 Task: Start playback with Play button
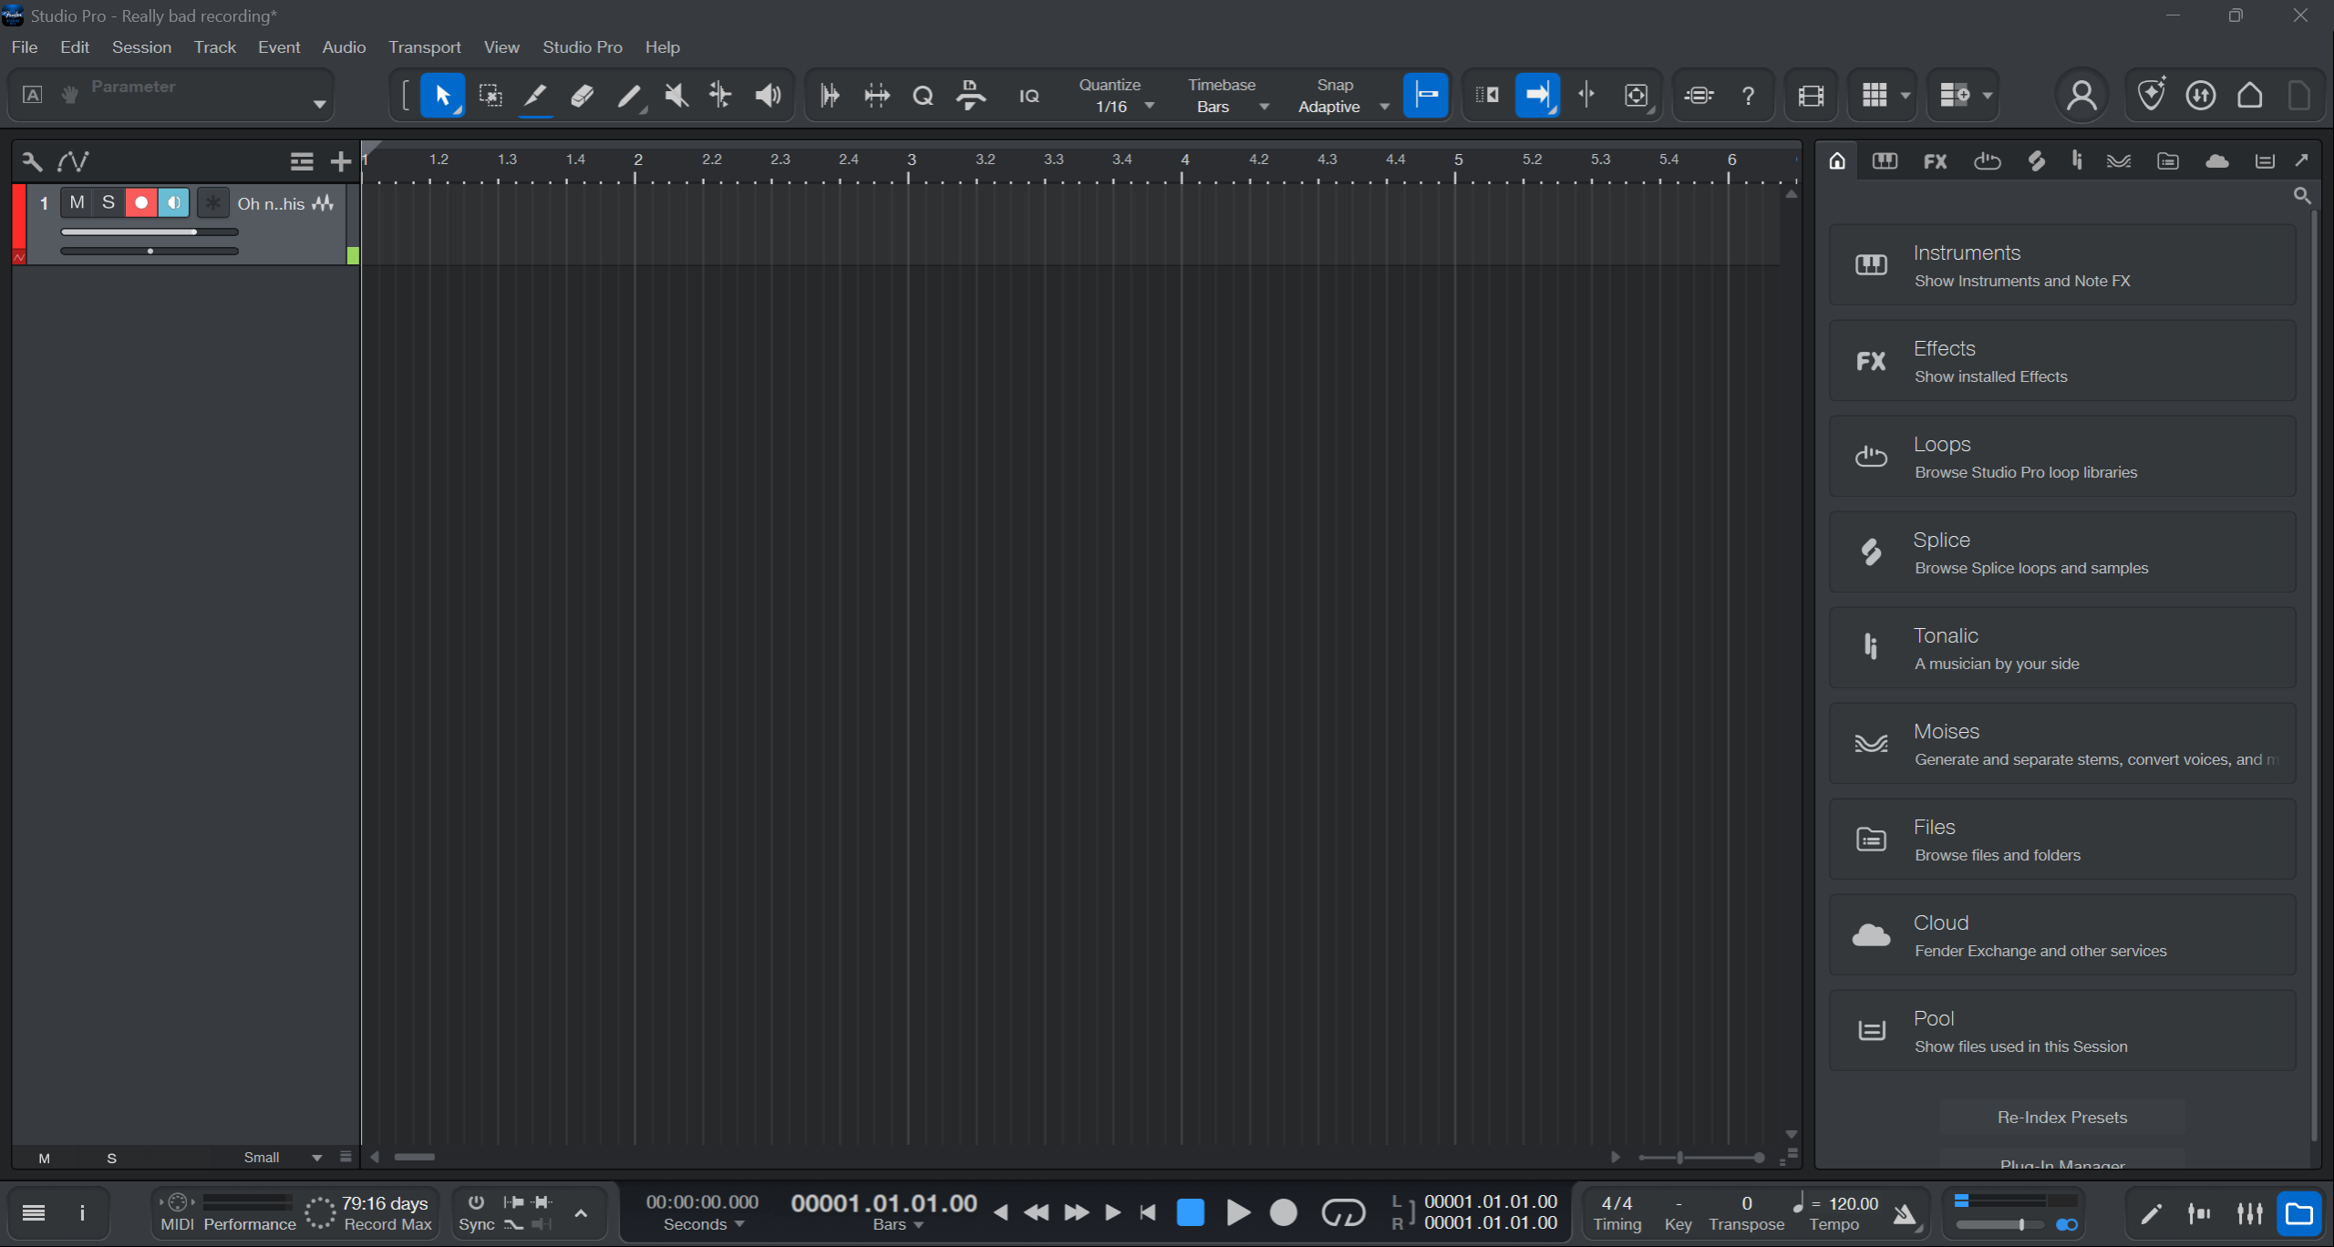click(x=1237, y=1212)
